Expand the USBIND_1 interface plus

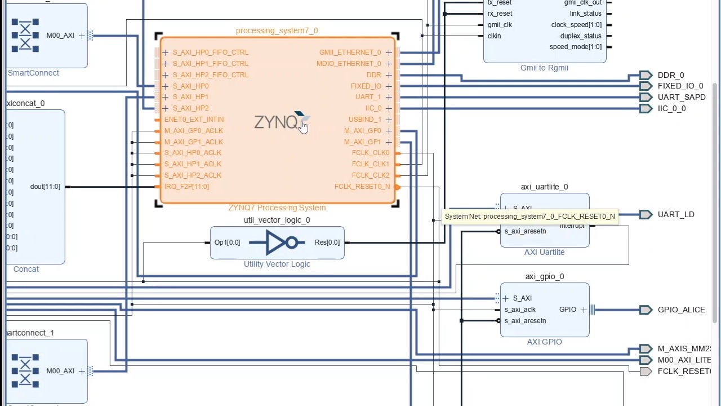point(389,120)
